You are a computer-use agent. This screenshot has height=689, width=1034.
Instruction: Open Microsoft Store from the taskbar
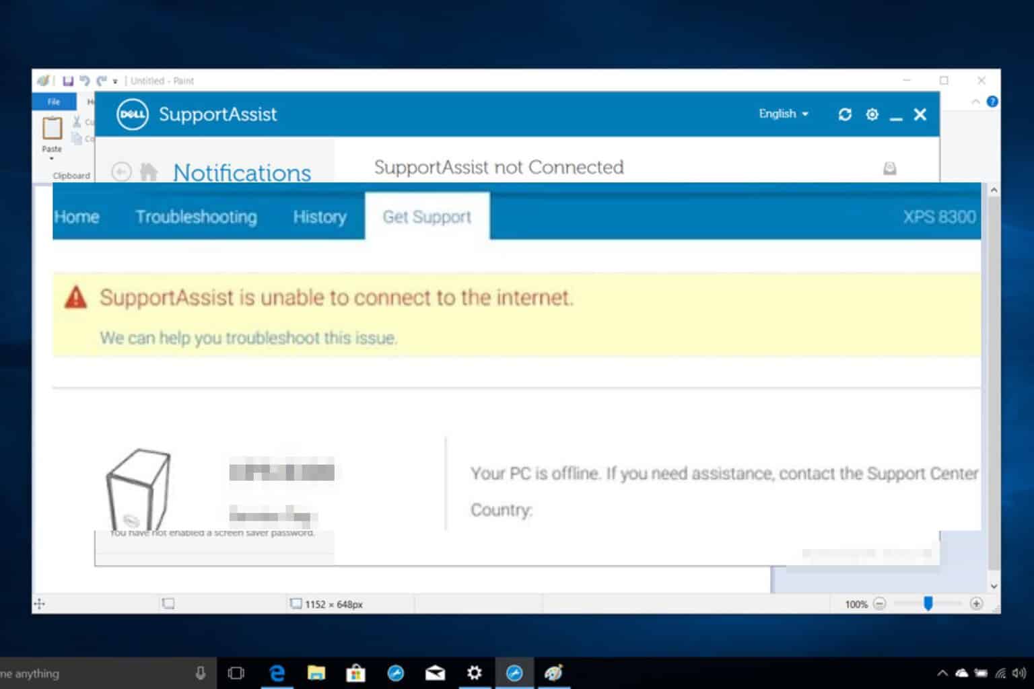pyautogui.click(x=355, y=673)
